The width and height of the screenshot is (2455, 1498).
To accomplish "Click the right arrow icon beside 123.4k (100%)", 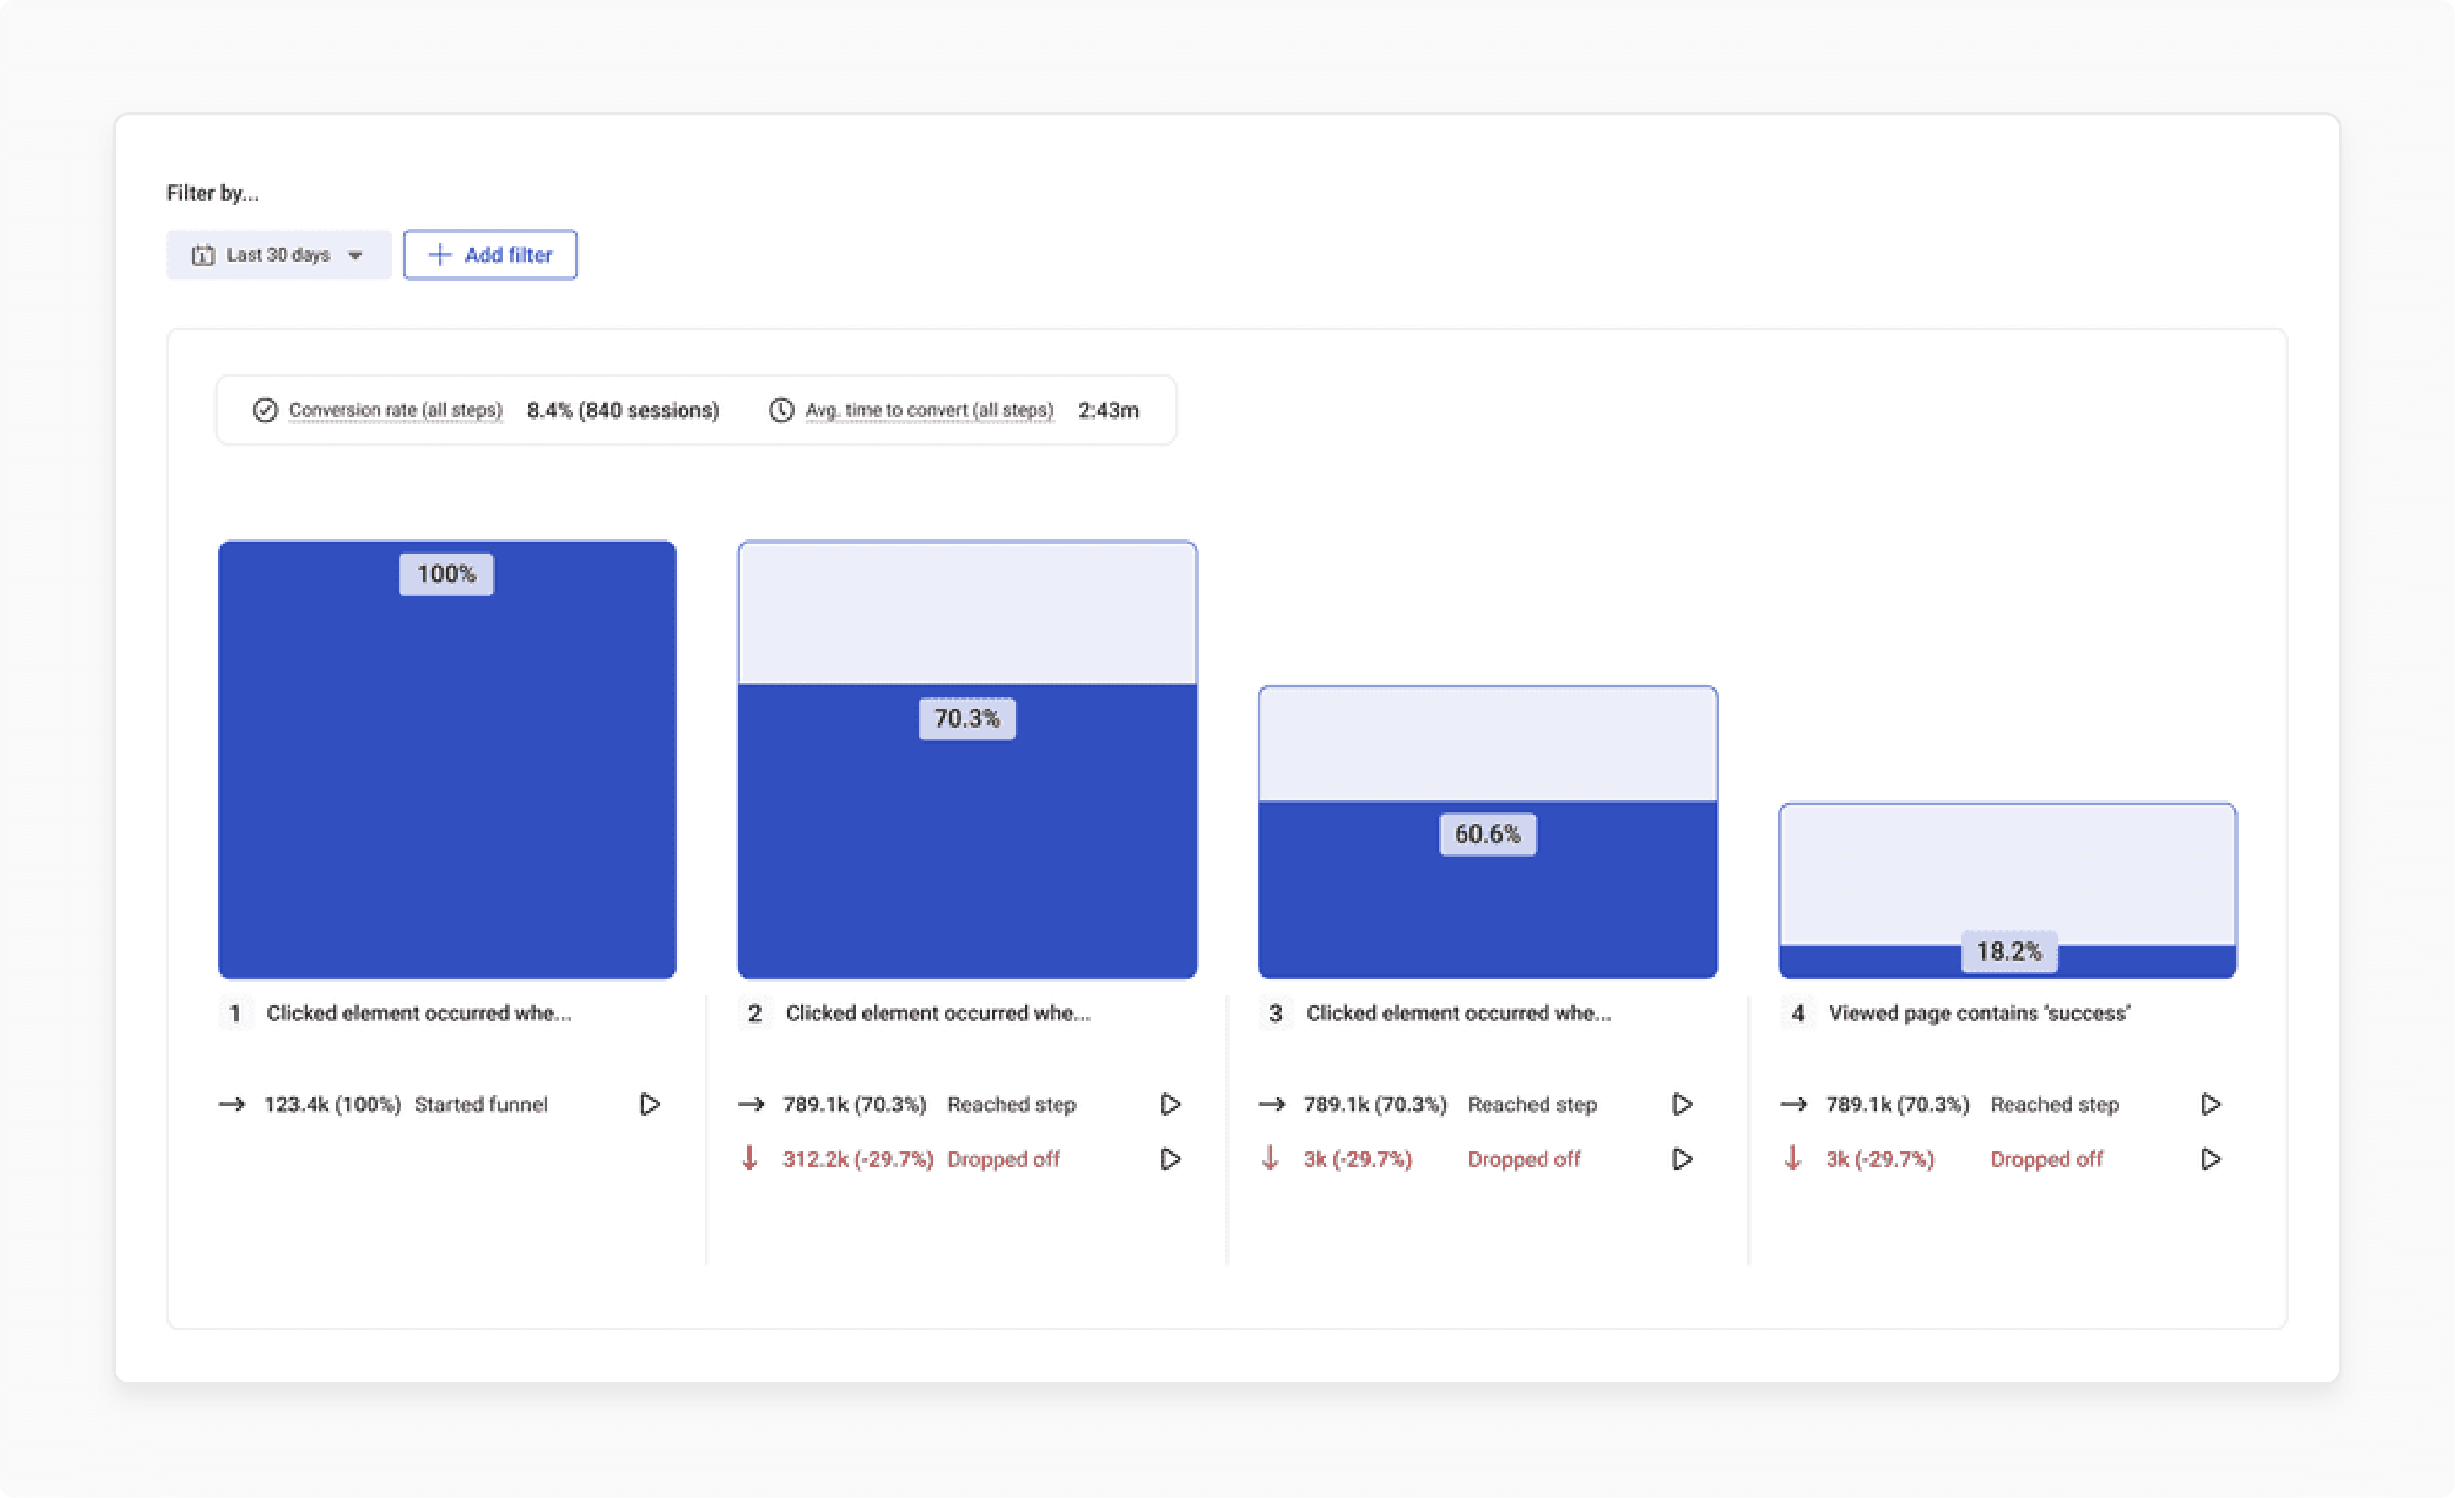I will click(x=232, y=1104).
